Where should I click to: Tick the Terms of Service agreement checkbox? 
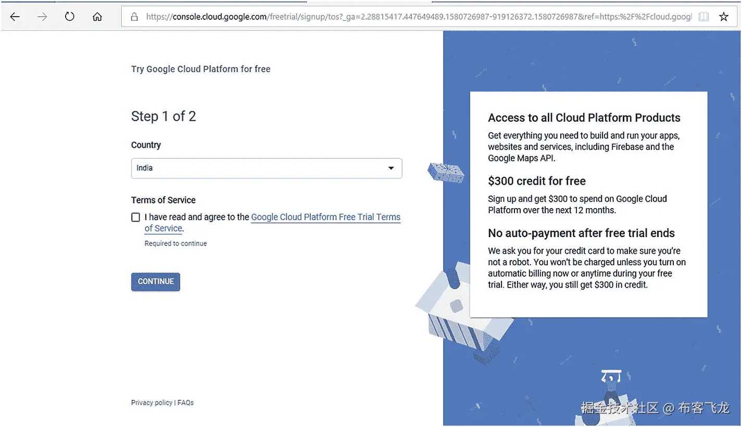pos(136,217)
